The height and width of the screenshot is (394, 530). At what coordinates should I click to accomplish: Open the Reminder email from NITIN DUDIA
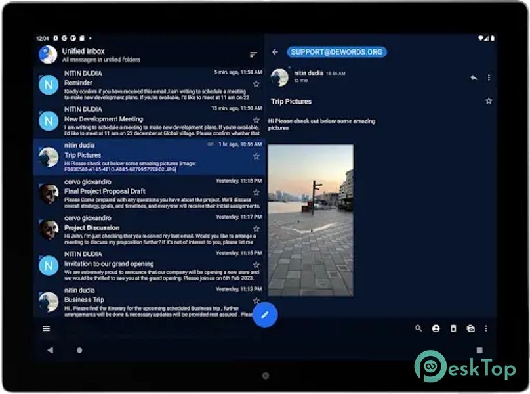(150, 85)
